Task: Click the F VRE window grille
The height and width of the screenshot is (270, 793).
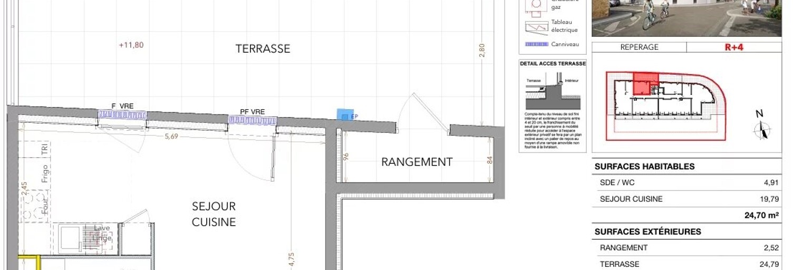Action: [x=122, y=115]
